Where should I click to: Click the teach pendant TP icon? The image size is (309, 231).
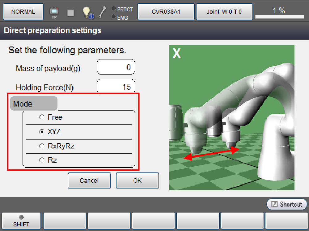click(54, 12)
